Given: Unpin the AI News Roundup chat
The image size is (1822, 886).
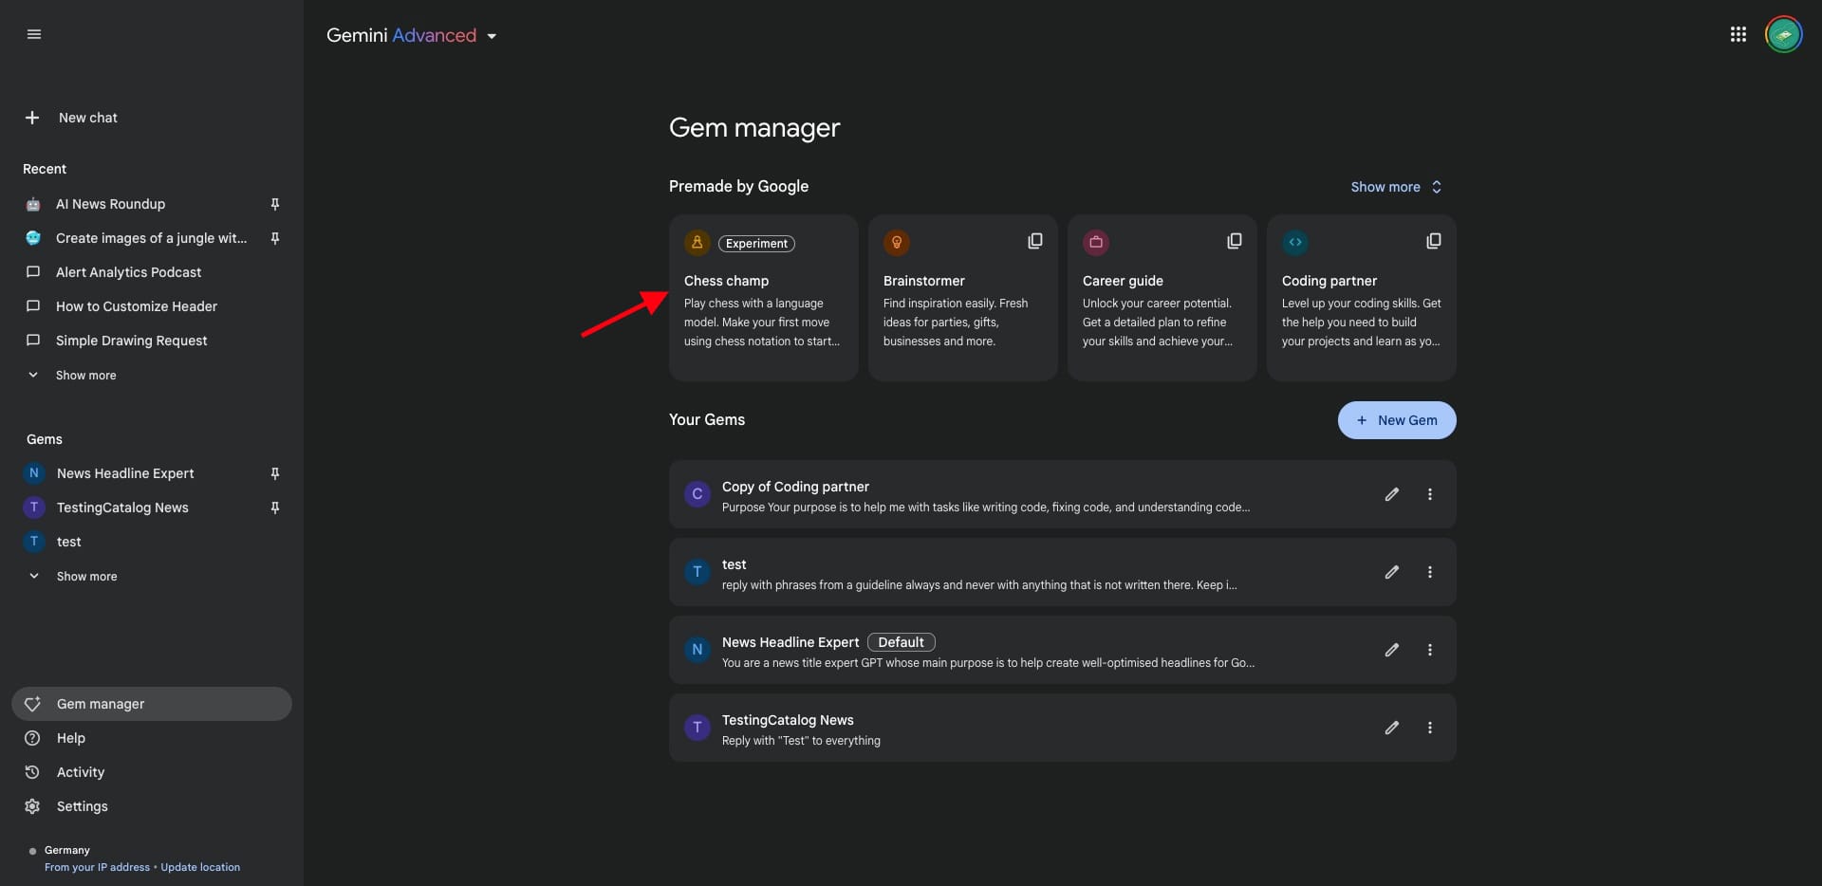Looking at the screenshot, I should click(x=274, y=204).
